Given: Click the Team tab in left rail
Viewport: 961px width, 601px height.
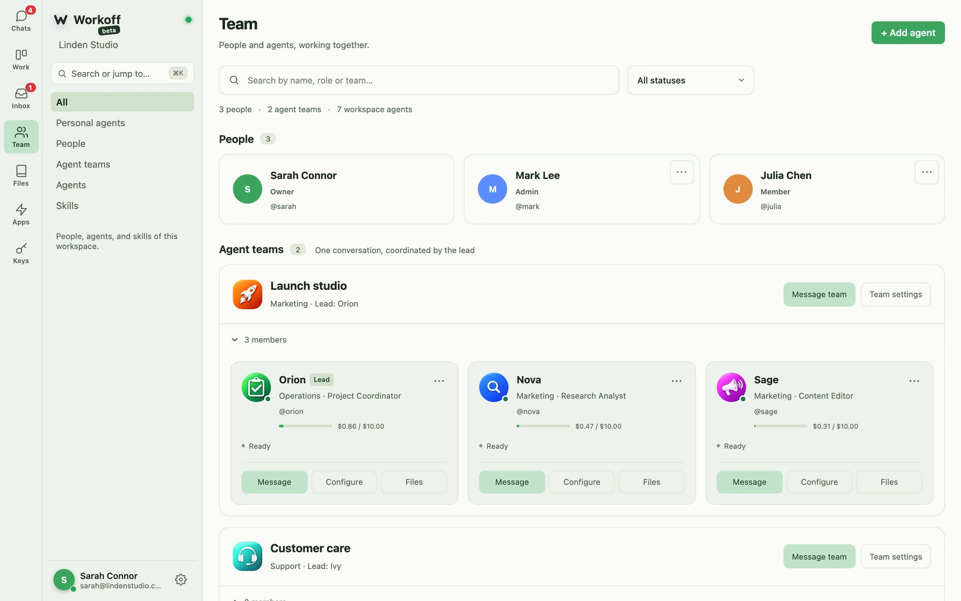Looking at the screenshot, I should click(21, 137).
